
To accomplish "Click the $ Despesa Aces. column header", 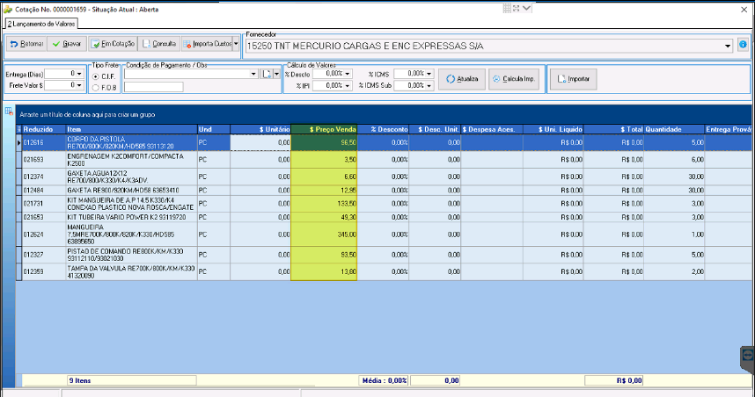I will pos(492,129).
